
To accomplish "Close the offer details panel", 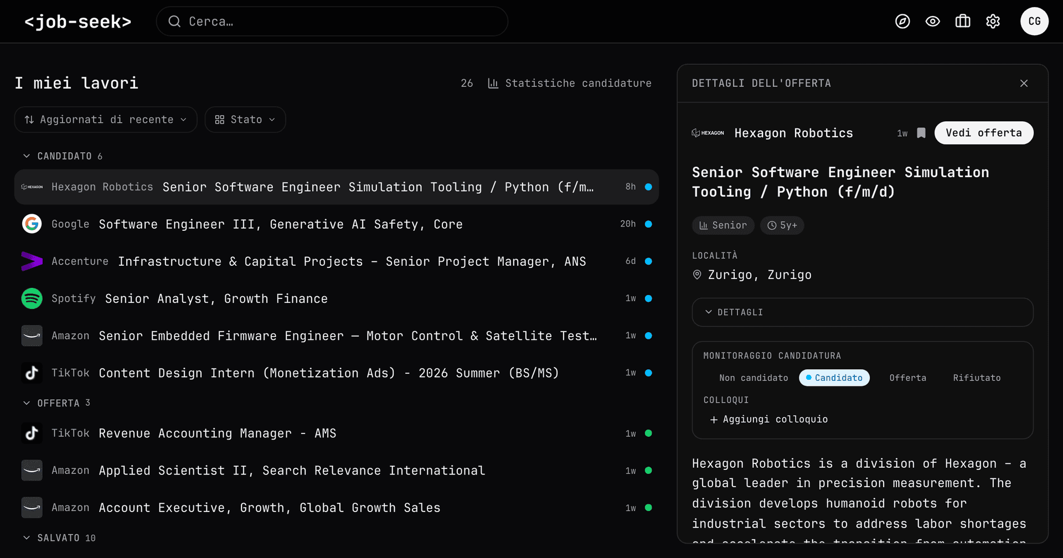I will 1024,83.
